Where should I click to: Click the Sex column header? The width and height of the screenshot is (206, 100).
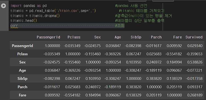(x=98, y=37)
